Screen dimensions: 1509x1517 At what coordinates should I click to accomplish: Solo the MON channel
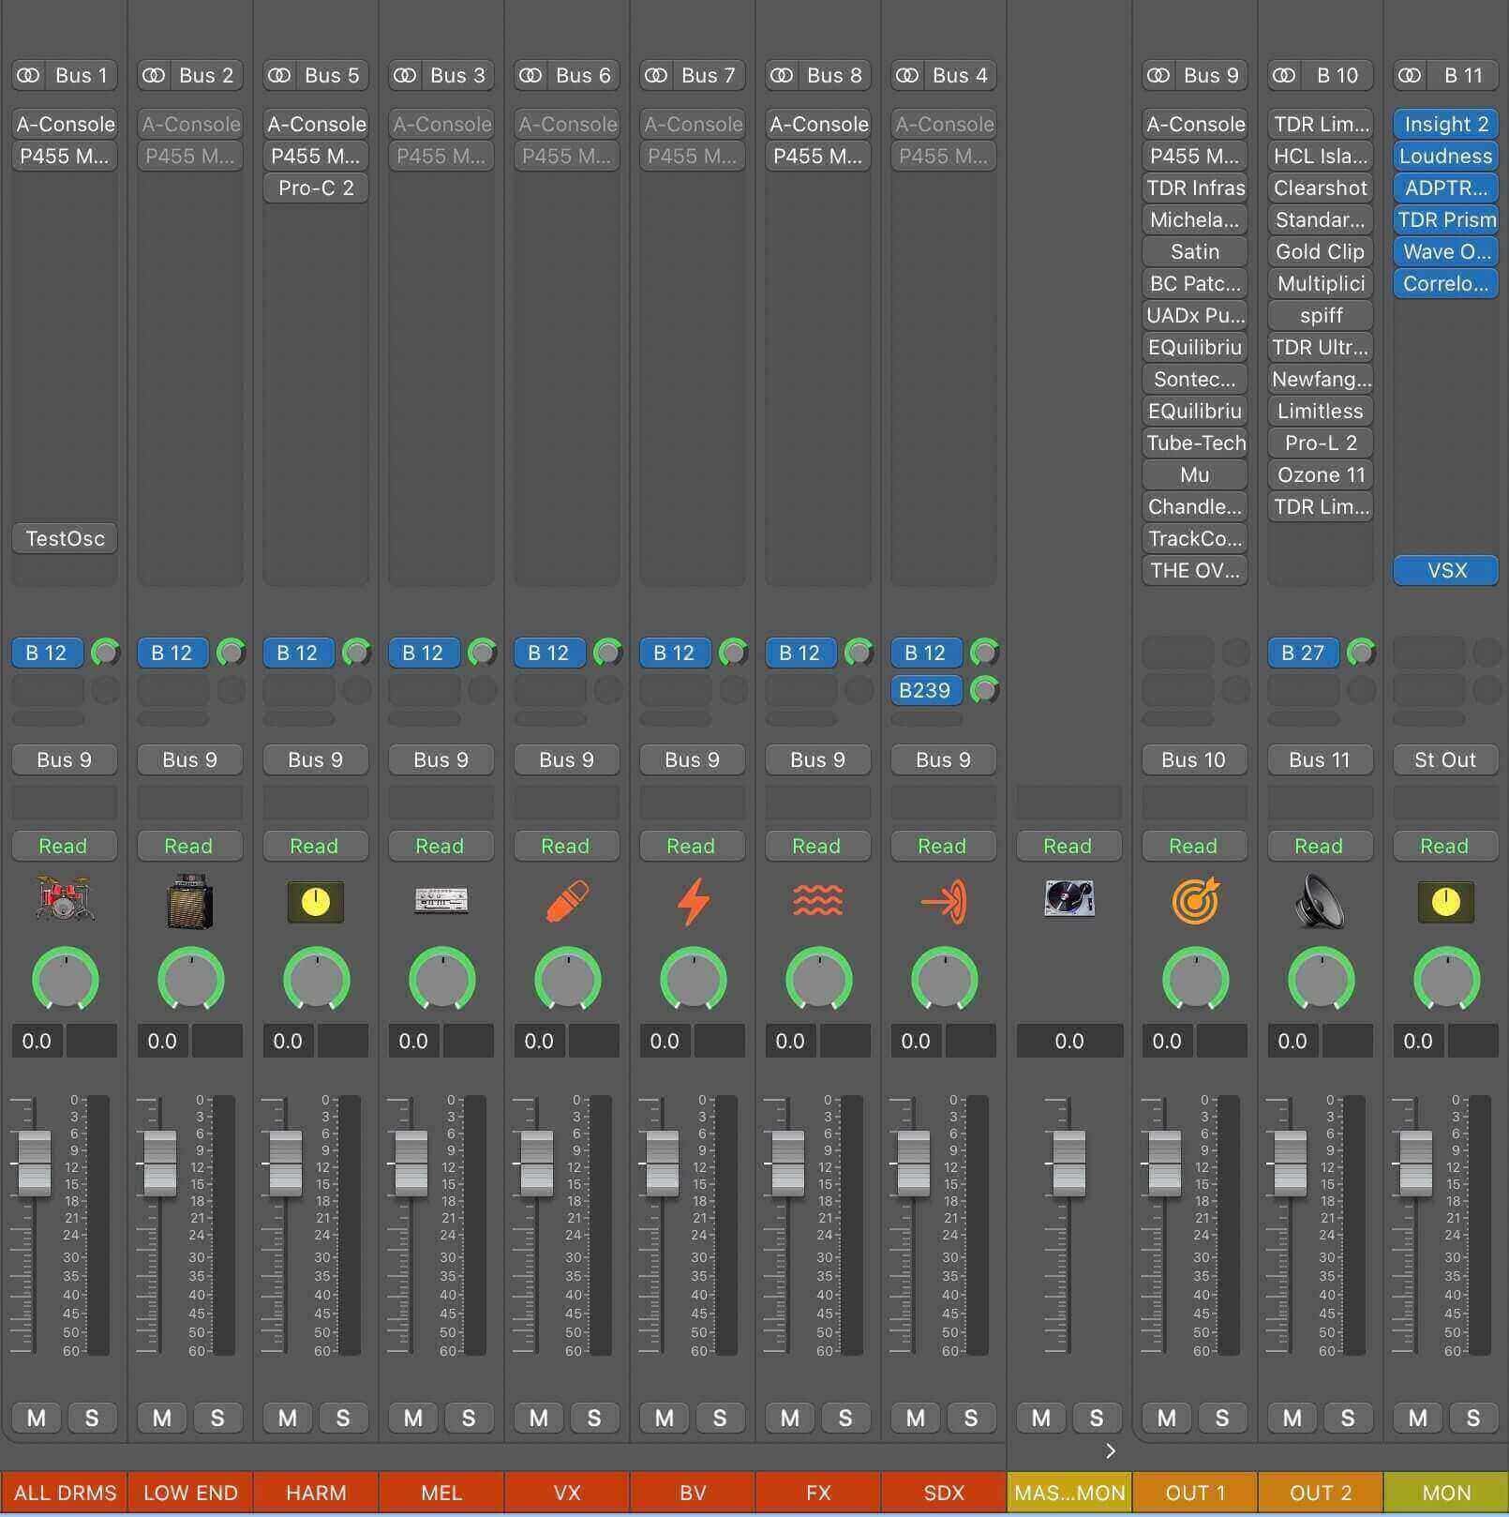pyautogui.click(x=1473, y=1418)
